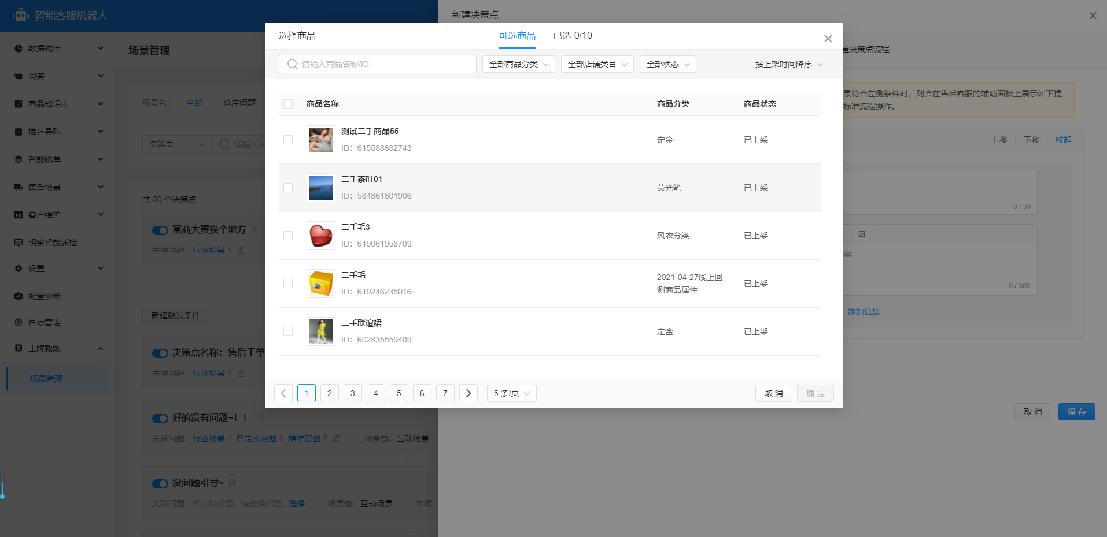The height and width of the screenshot is (537, 1107).
Task: Click the 客户维护 sidebar icon
Action: 19,215
